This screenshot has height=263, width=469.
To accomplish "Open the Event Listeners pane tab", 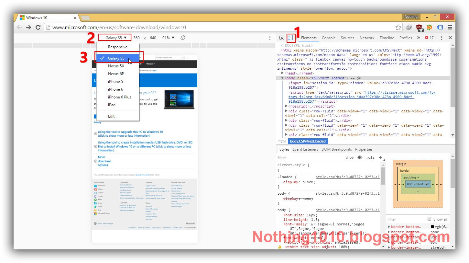I will point(305,149).
